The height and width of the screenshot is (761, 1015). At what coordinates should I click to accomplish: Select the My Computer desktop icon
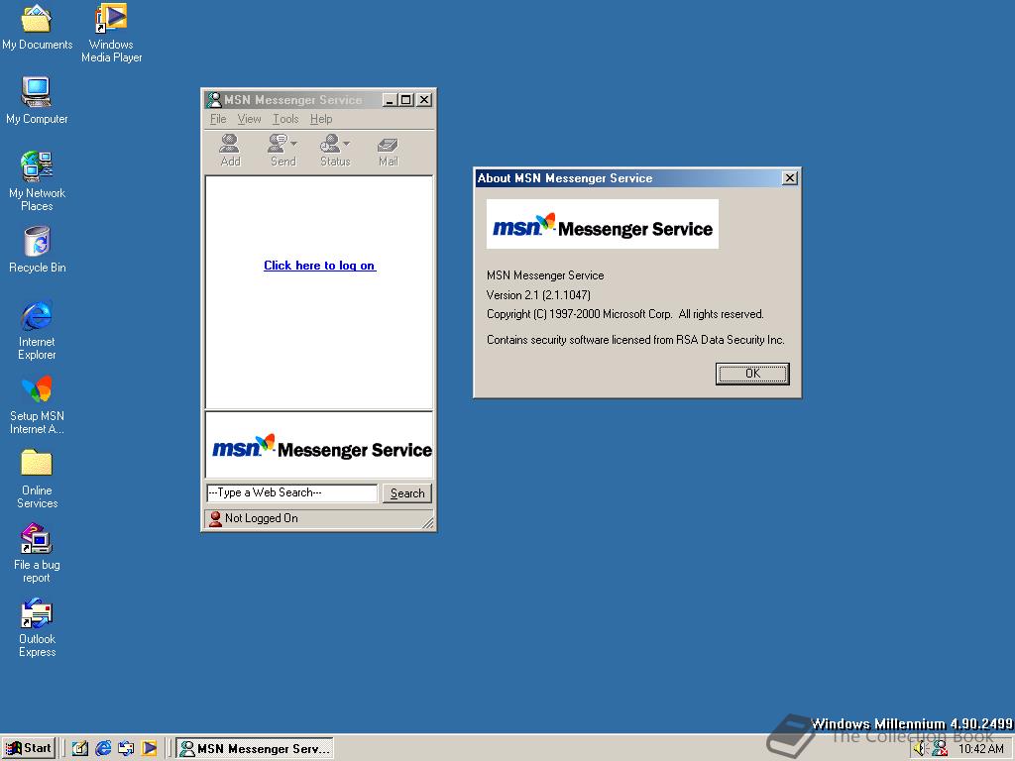pyautogui.click(x=37, y=101)
